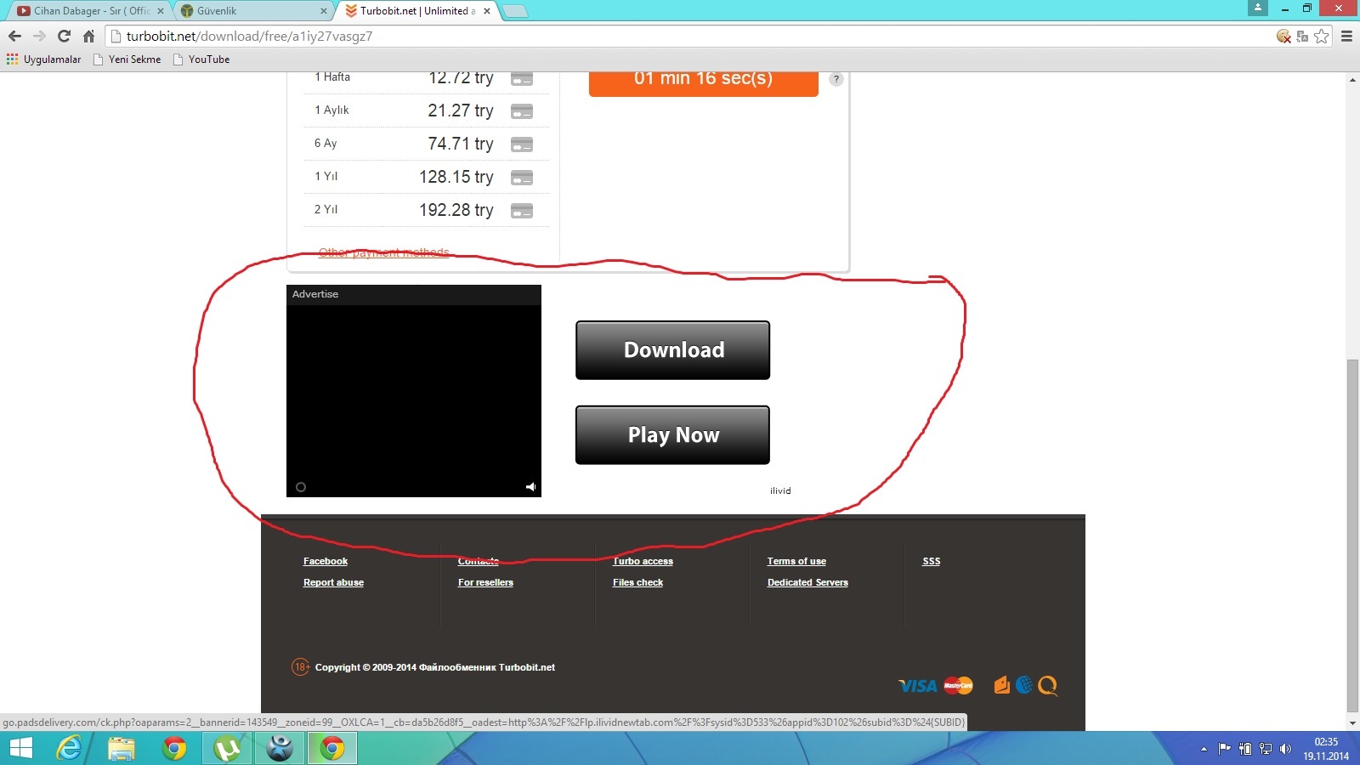Open the For resellers link

pos(485,582)
